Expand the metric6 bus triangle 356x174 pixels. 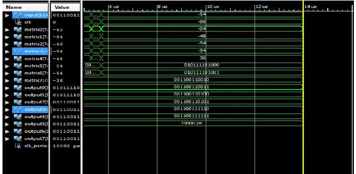click(x=7, y=73)
